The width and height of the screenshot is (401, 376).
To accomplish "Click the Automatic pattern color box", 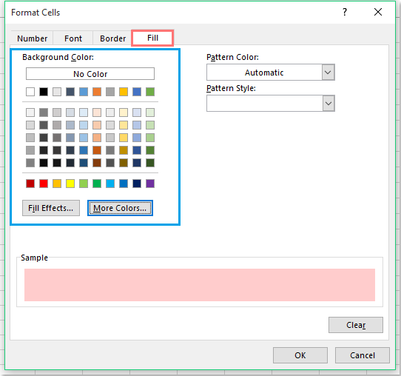I will click(x=264, y=73).
